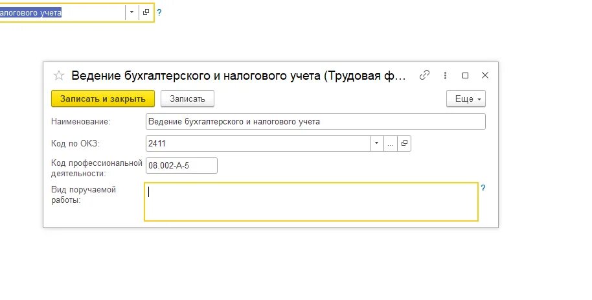The height and width of the screenshot is (300, 592).
Task: Open the item icon in the top background field
Action: pos(146,12)
